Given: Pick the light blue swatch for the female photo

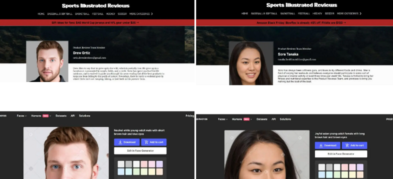Looking at the screenshot, I should tap(322, 175).
